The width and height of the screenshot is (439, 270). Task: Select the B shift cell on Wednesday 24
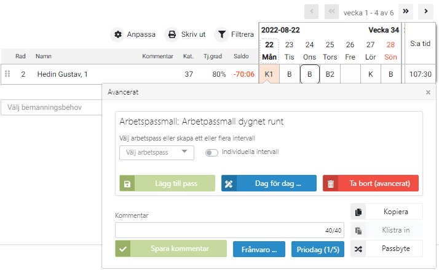310,74
